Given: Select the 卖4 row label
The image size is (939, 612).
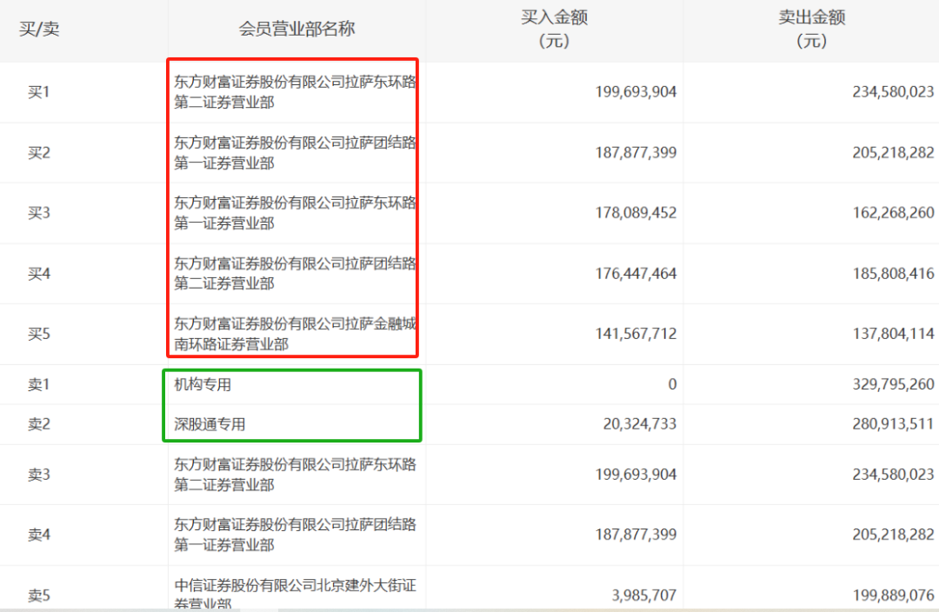Looking at the screenshot, I should pyautogui.click(x=39, y=534).
